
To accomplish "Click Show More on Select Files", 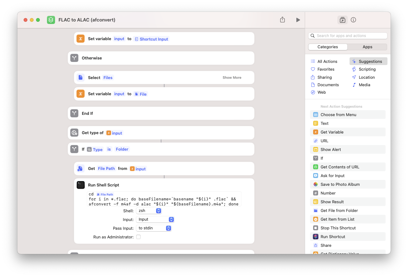I will click(x=232, y=77).
